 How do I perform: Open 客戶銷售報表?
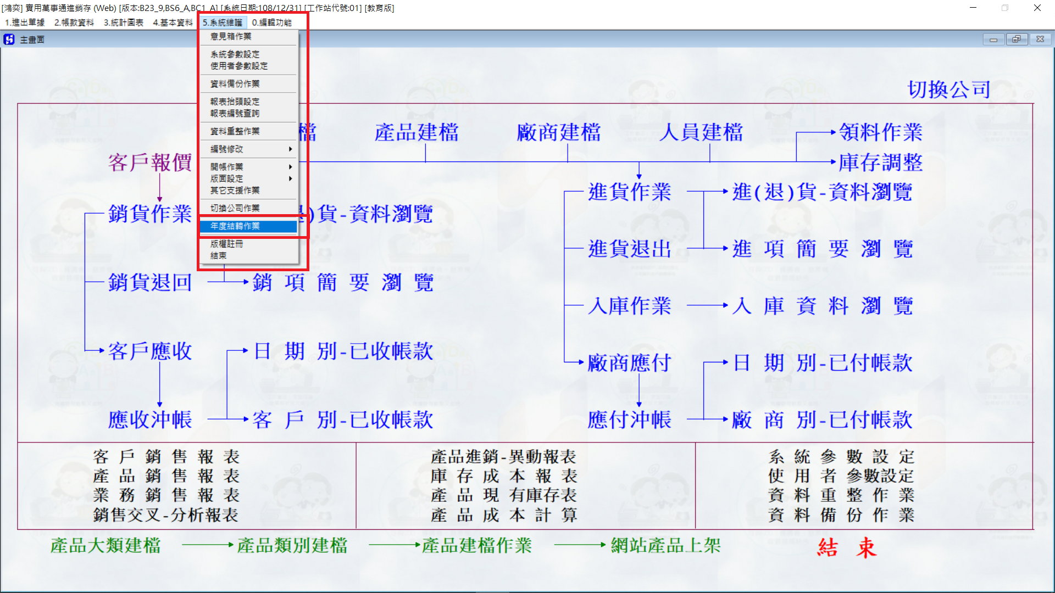tap(166, 457)
